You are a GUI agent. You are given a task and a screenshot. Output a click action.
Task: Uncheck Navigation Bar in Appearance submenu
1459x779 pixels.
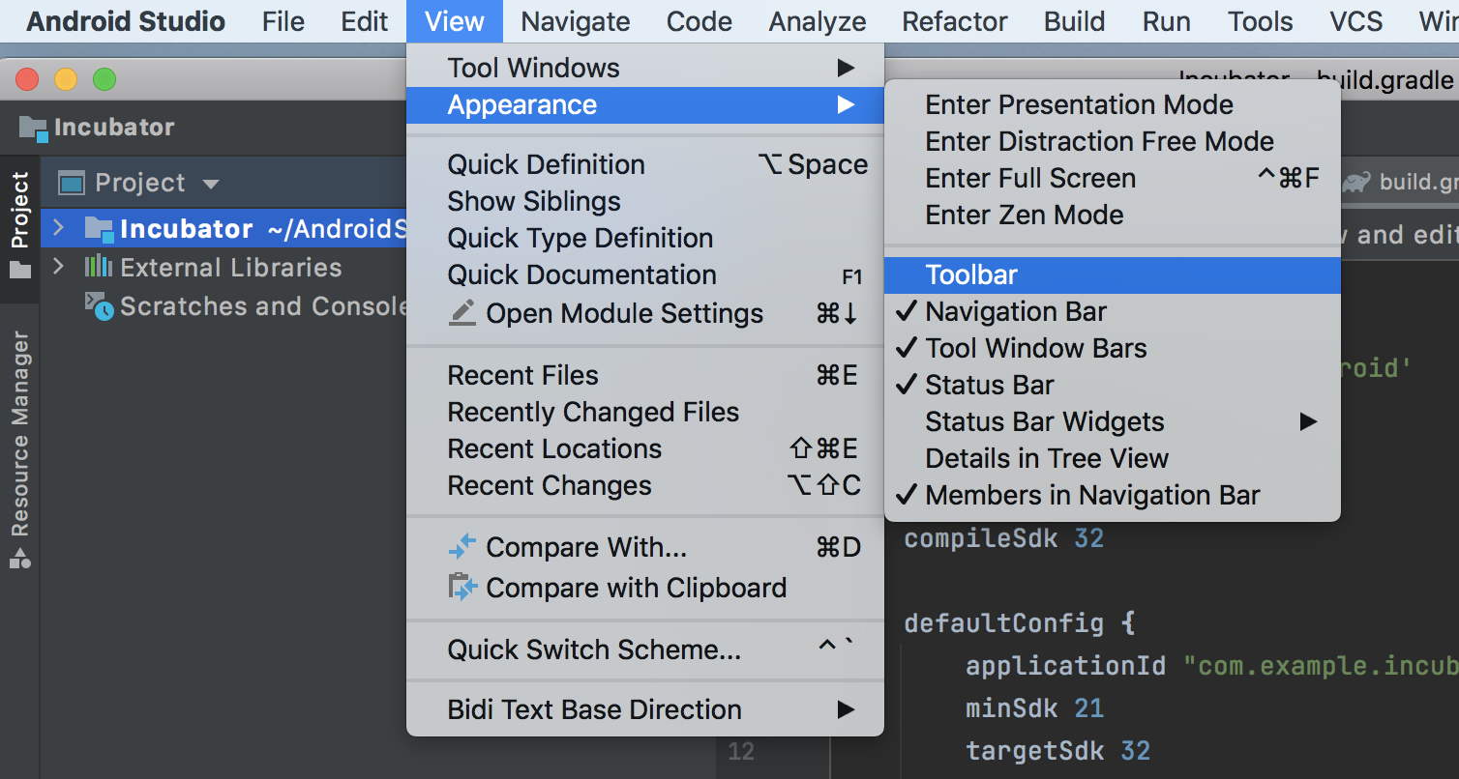click(1016, 311)
